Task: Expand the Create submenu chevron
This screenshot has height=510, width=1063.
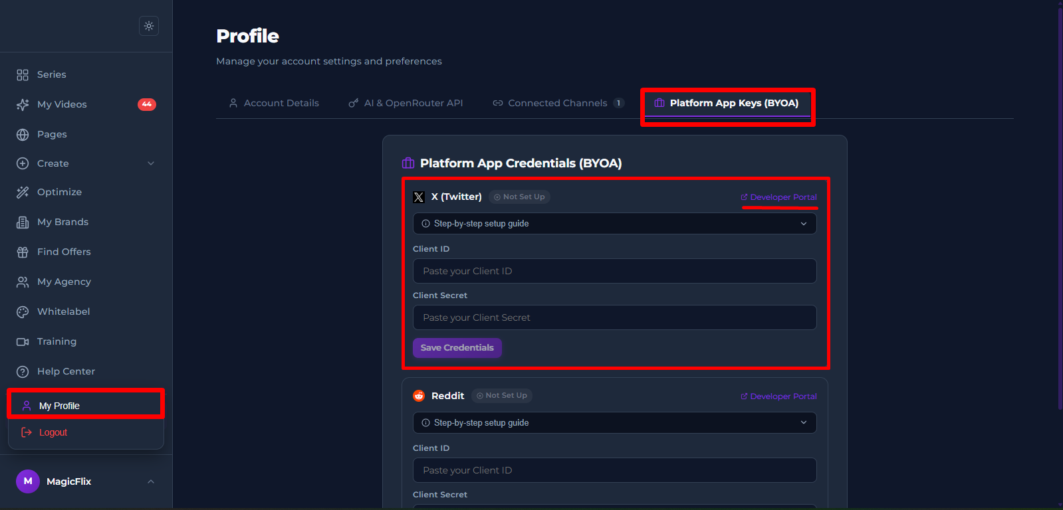Action: pos(151,163)
